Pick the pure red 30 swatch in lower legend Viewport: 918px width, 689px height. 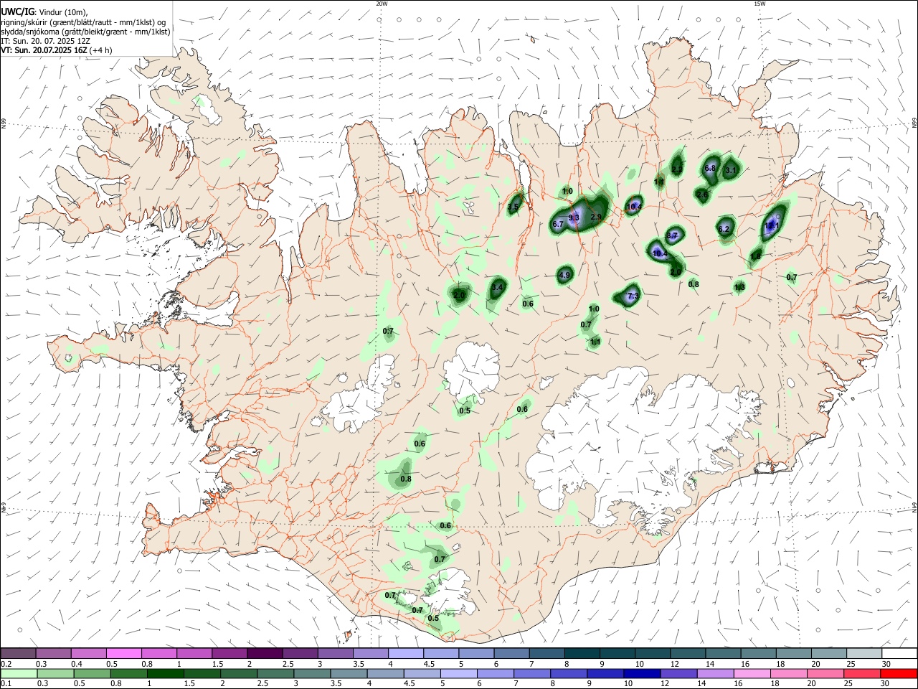899,673
